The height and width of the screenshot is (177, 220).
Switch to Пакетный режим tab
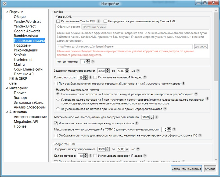(x=94, y=27)
